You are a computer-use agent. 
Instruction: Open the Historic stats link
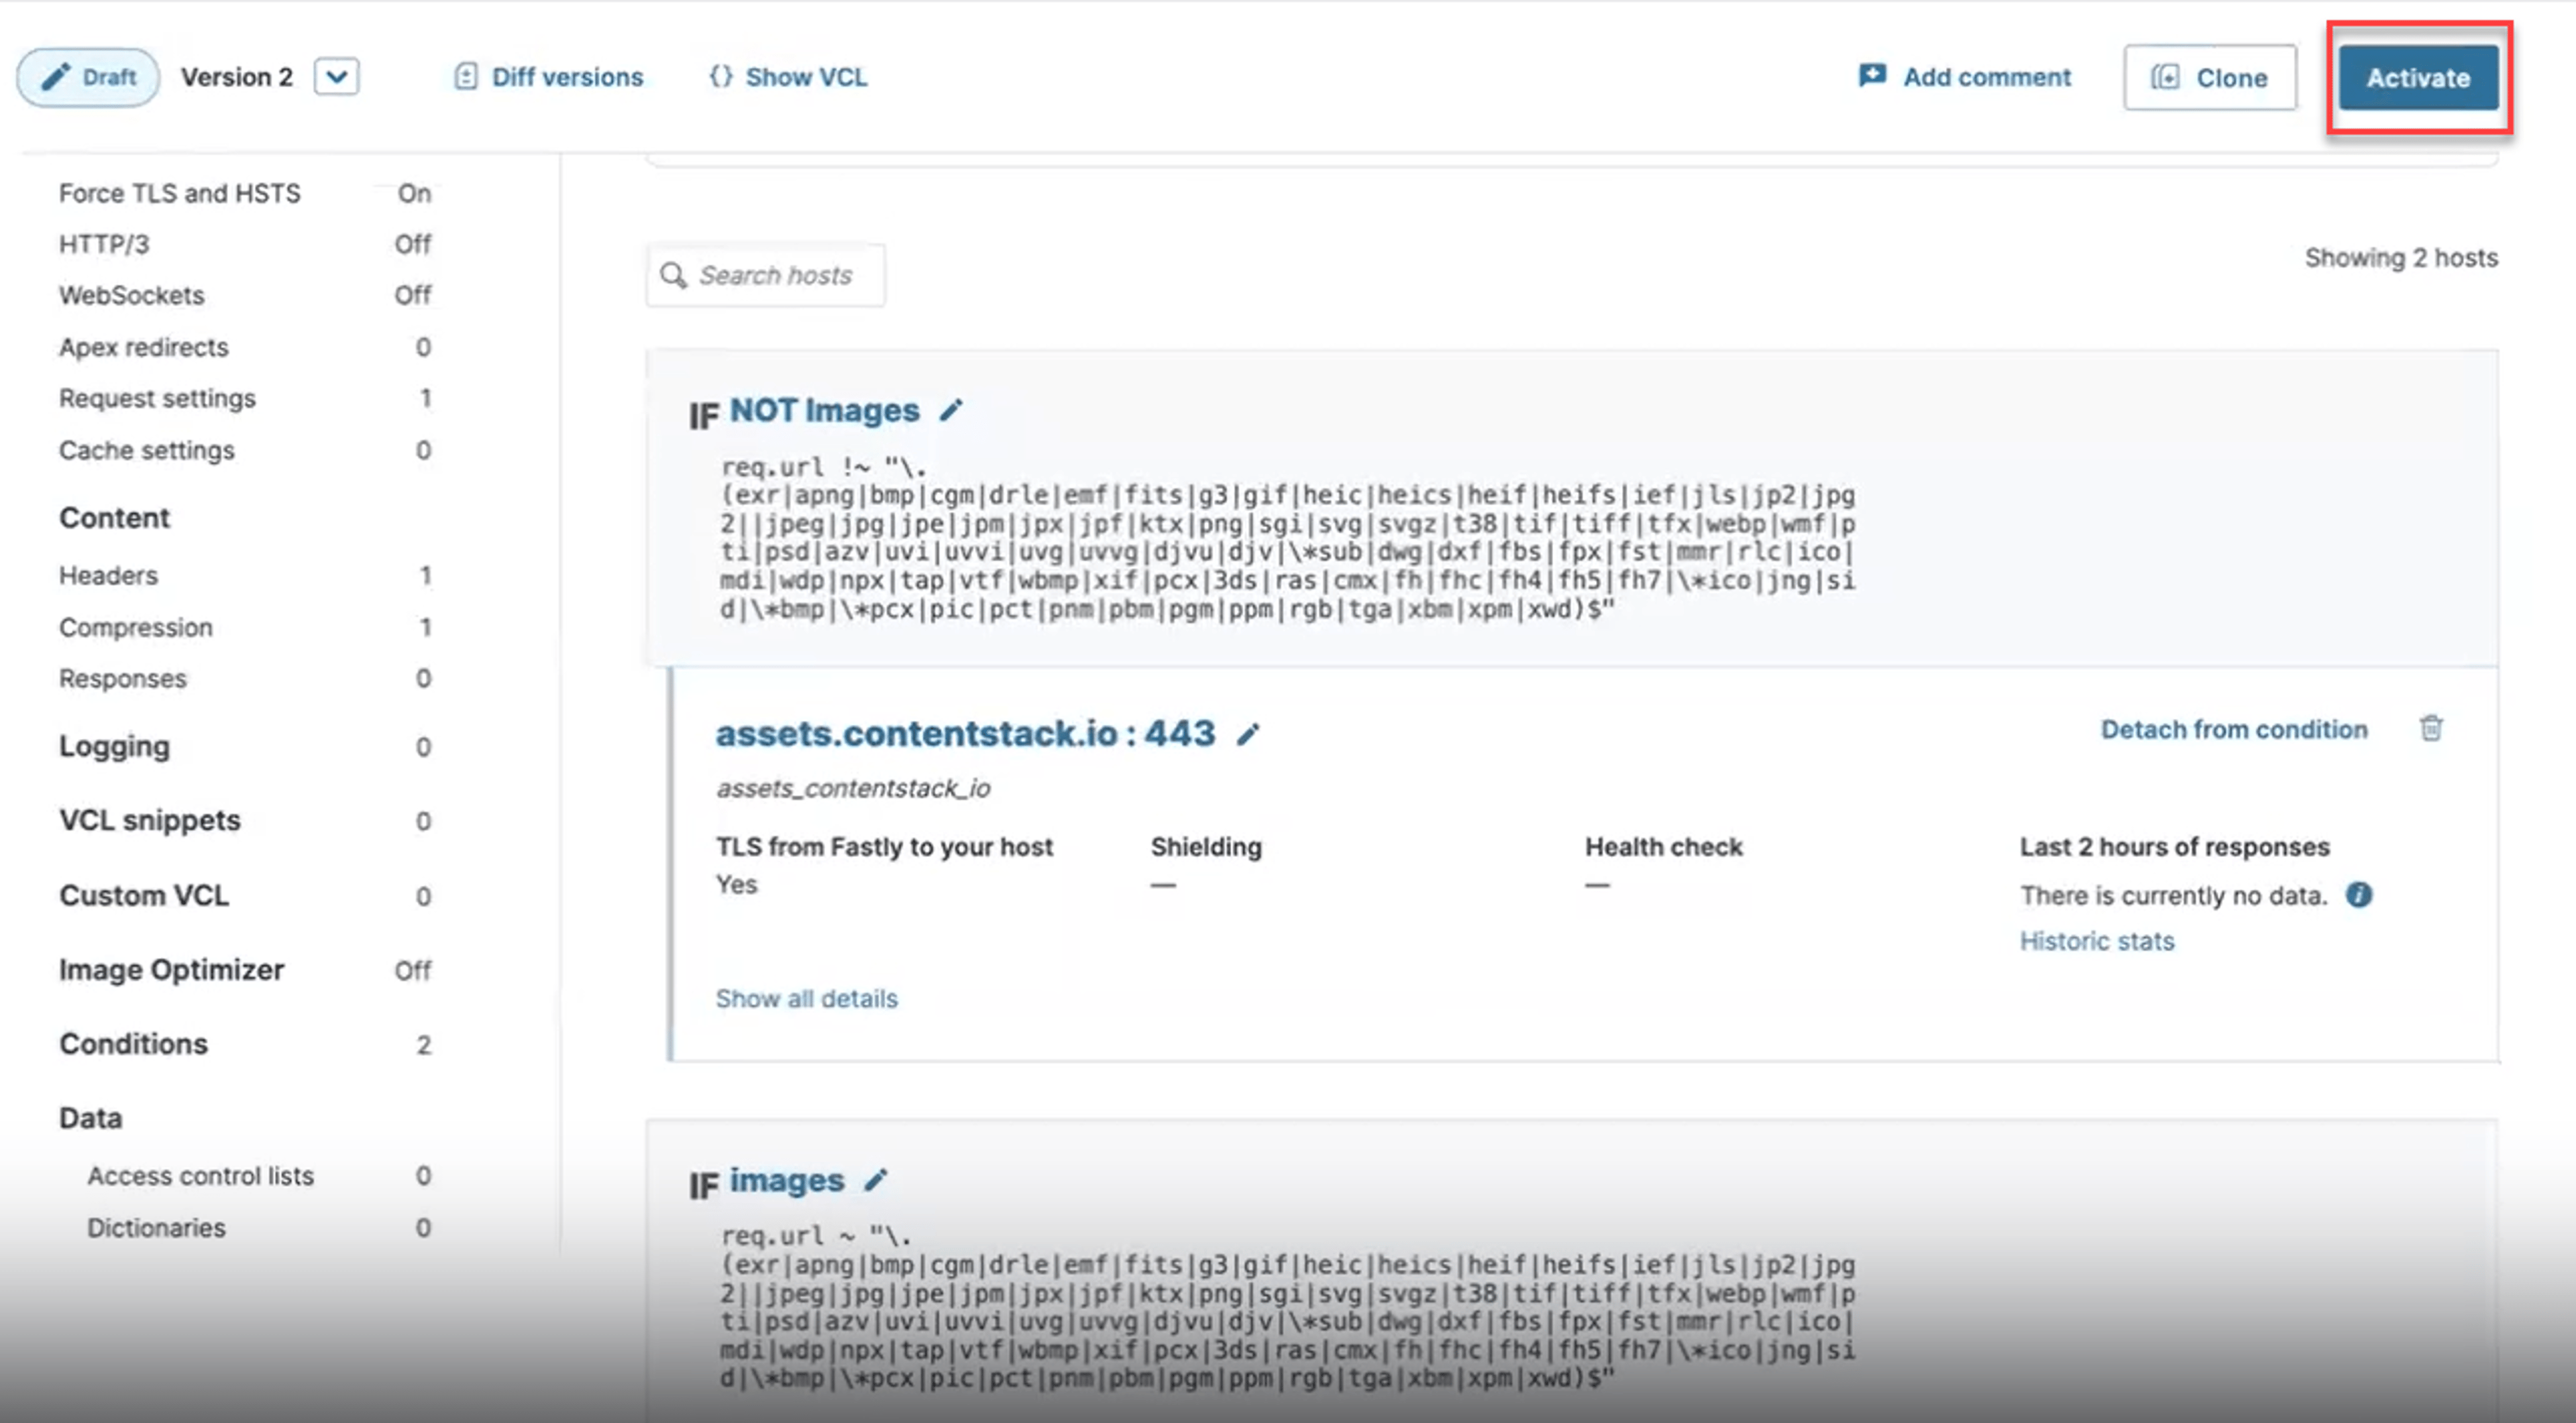(x=2097, y=942)
